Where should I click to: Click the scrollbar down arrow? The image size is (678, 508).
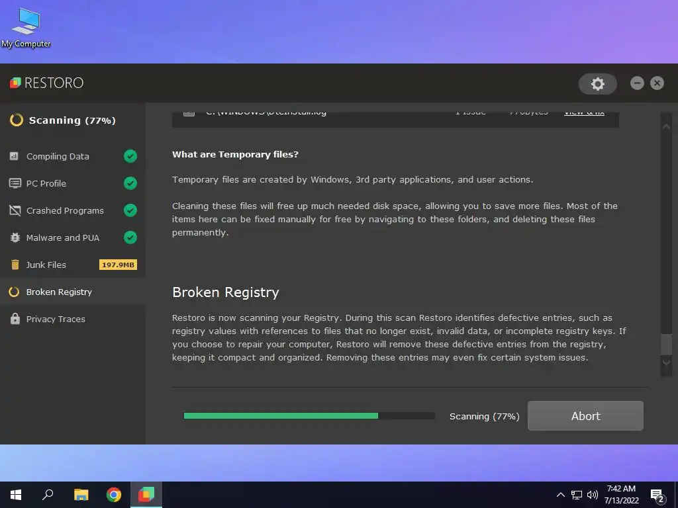[x=666, y=363]
